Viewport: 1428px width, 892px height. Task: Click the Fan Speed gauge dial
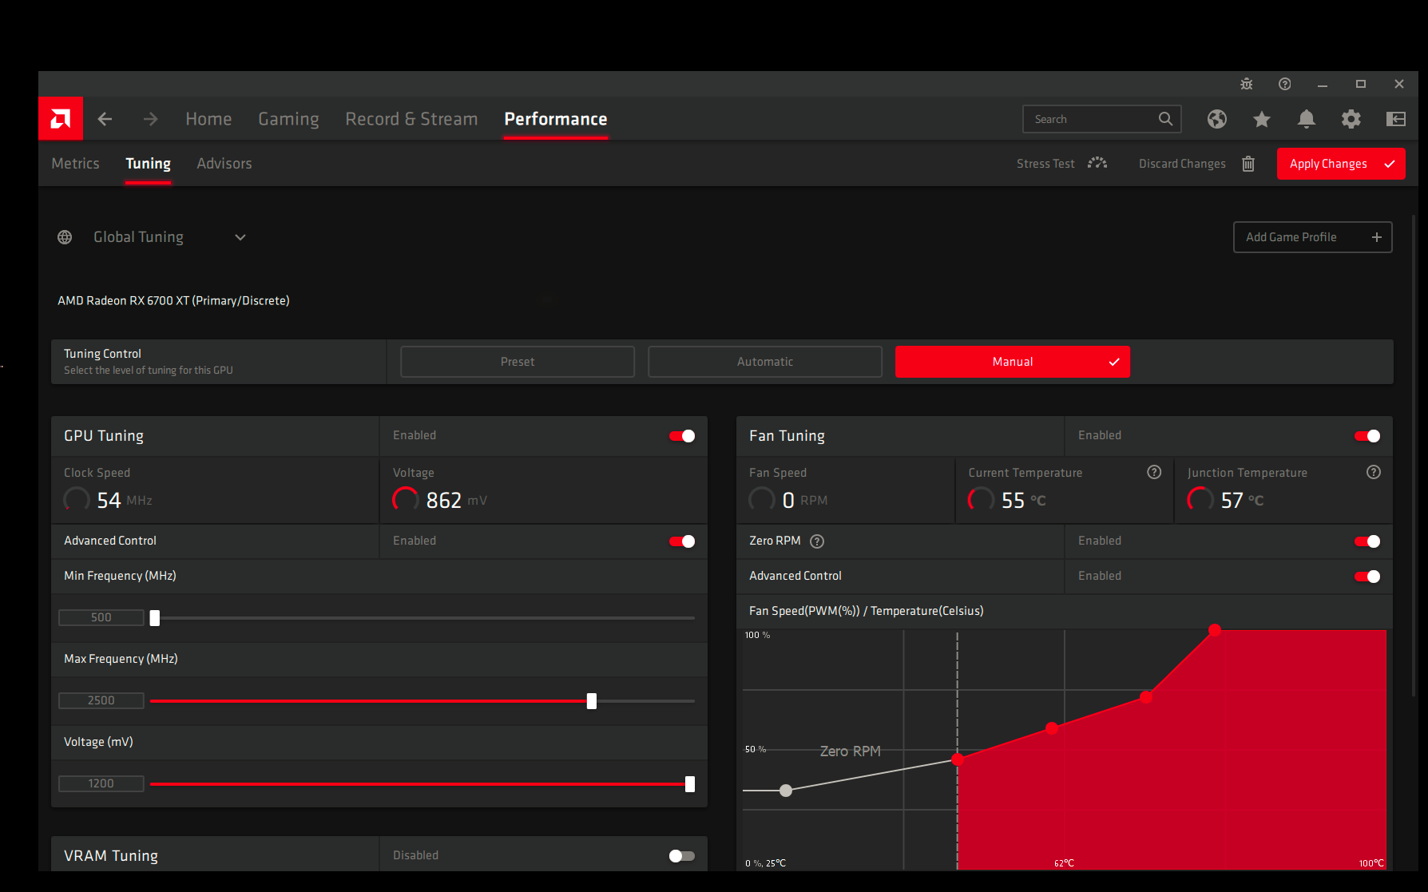pos(762,500)
